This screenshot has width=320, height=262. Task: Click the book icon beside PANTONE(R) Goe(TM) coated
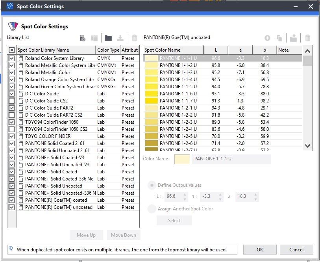click(20, 200)
